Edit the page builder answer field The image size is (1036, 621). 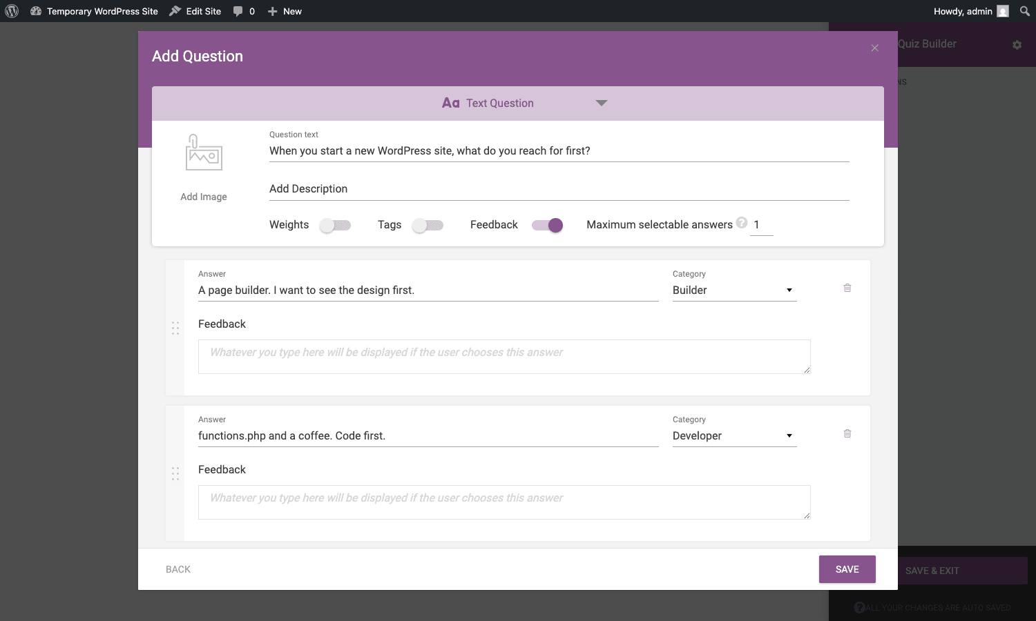click(x=428, y=290)
